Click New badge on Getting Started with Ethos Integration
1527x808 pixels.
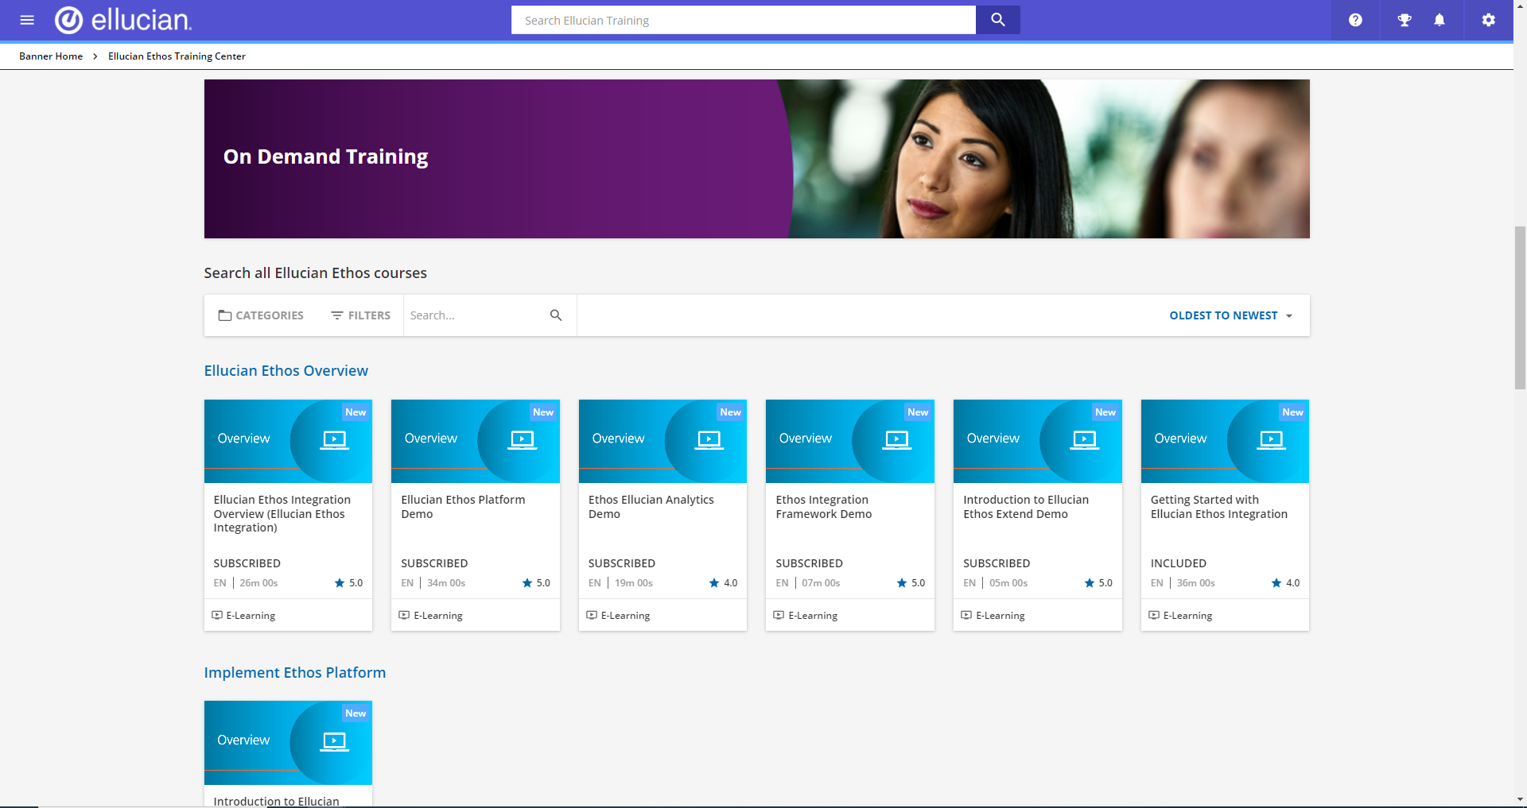(1292, 412)
